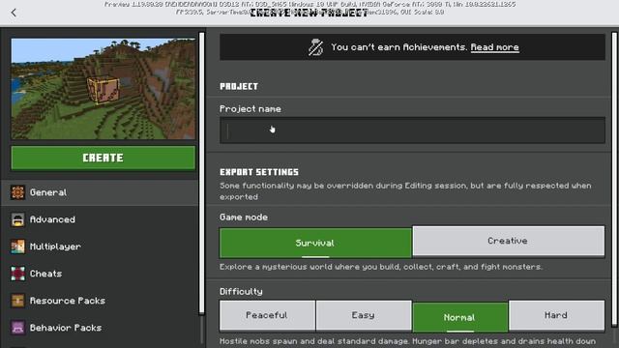
Task: Set difficulty to Hard
Action: pyautogui.click(x=557, y=315)
